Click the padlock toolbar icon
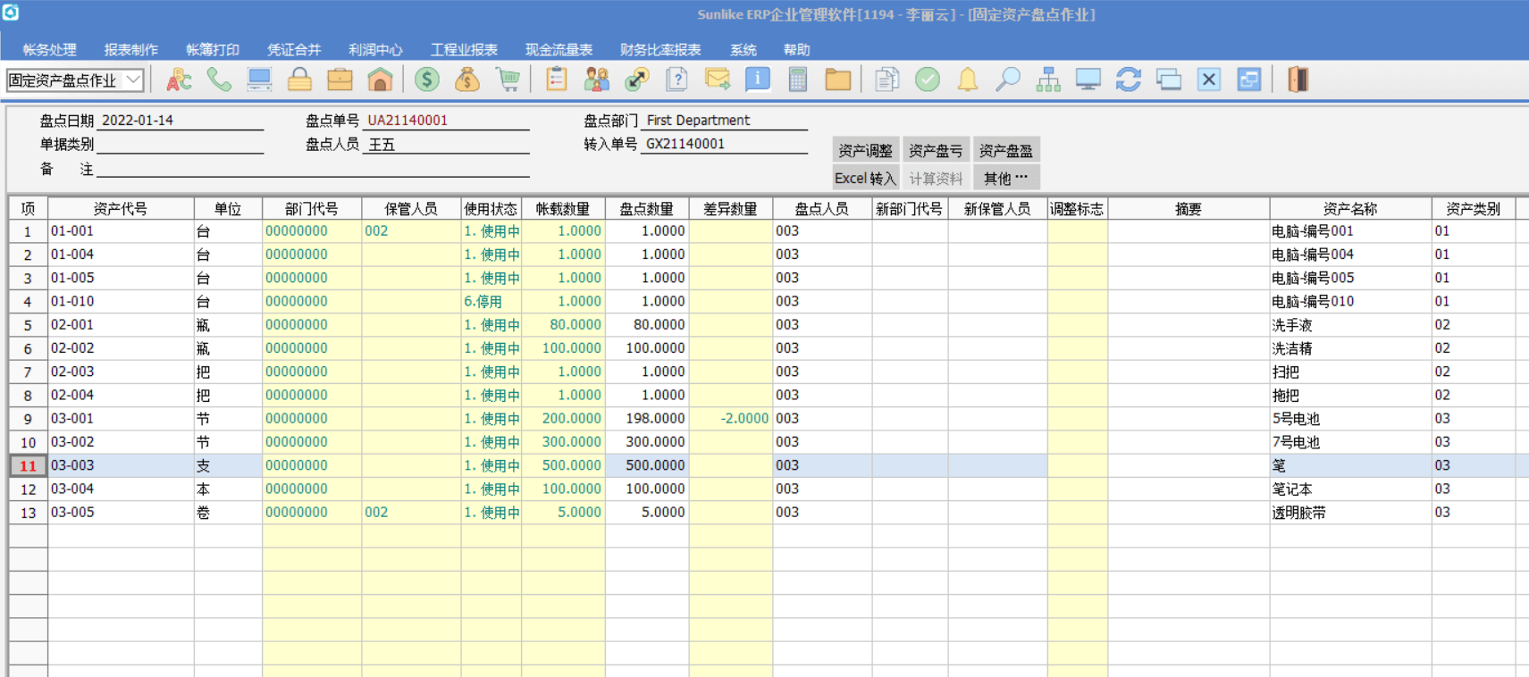The width and height of the screenshot is (1529, 677). pos(299,79)
